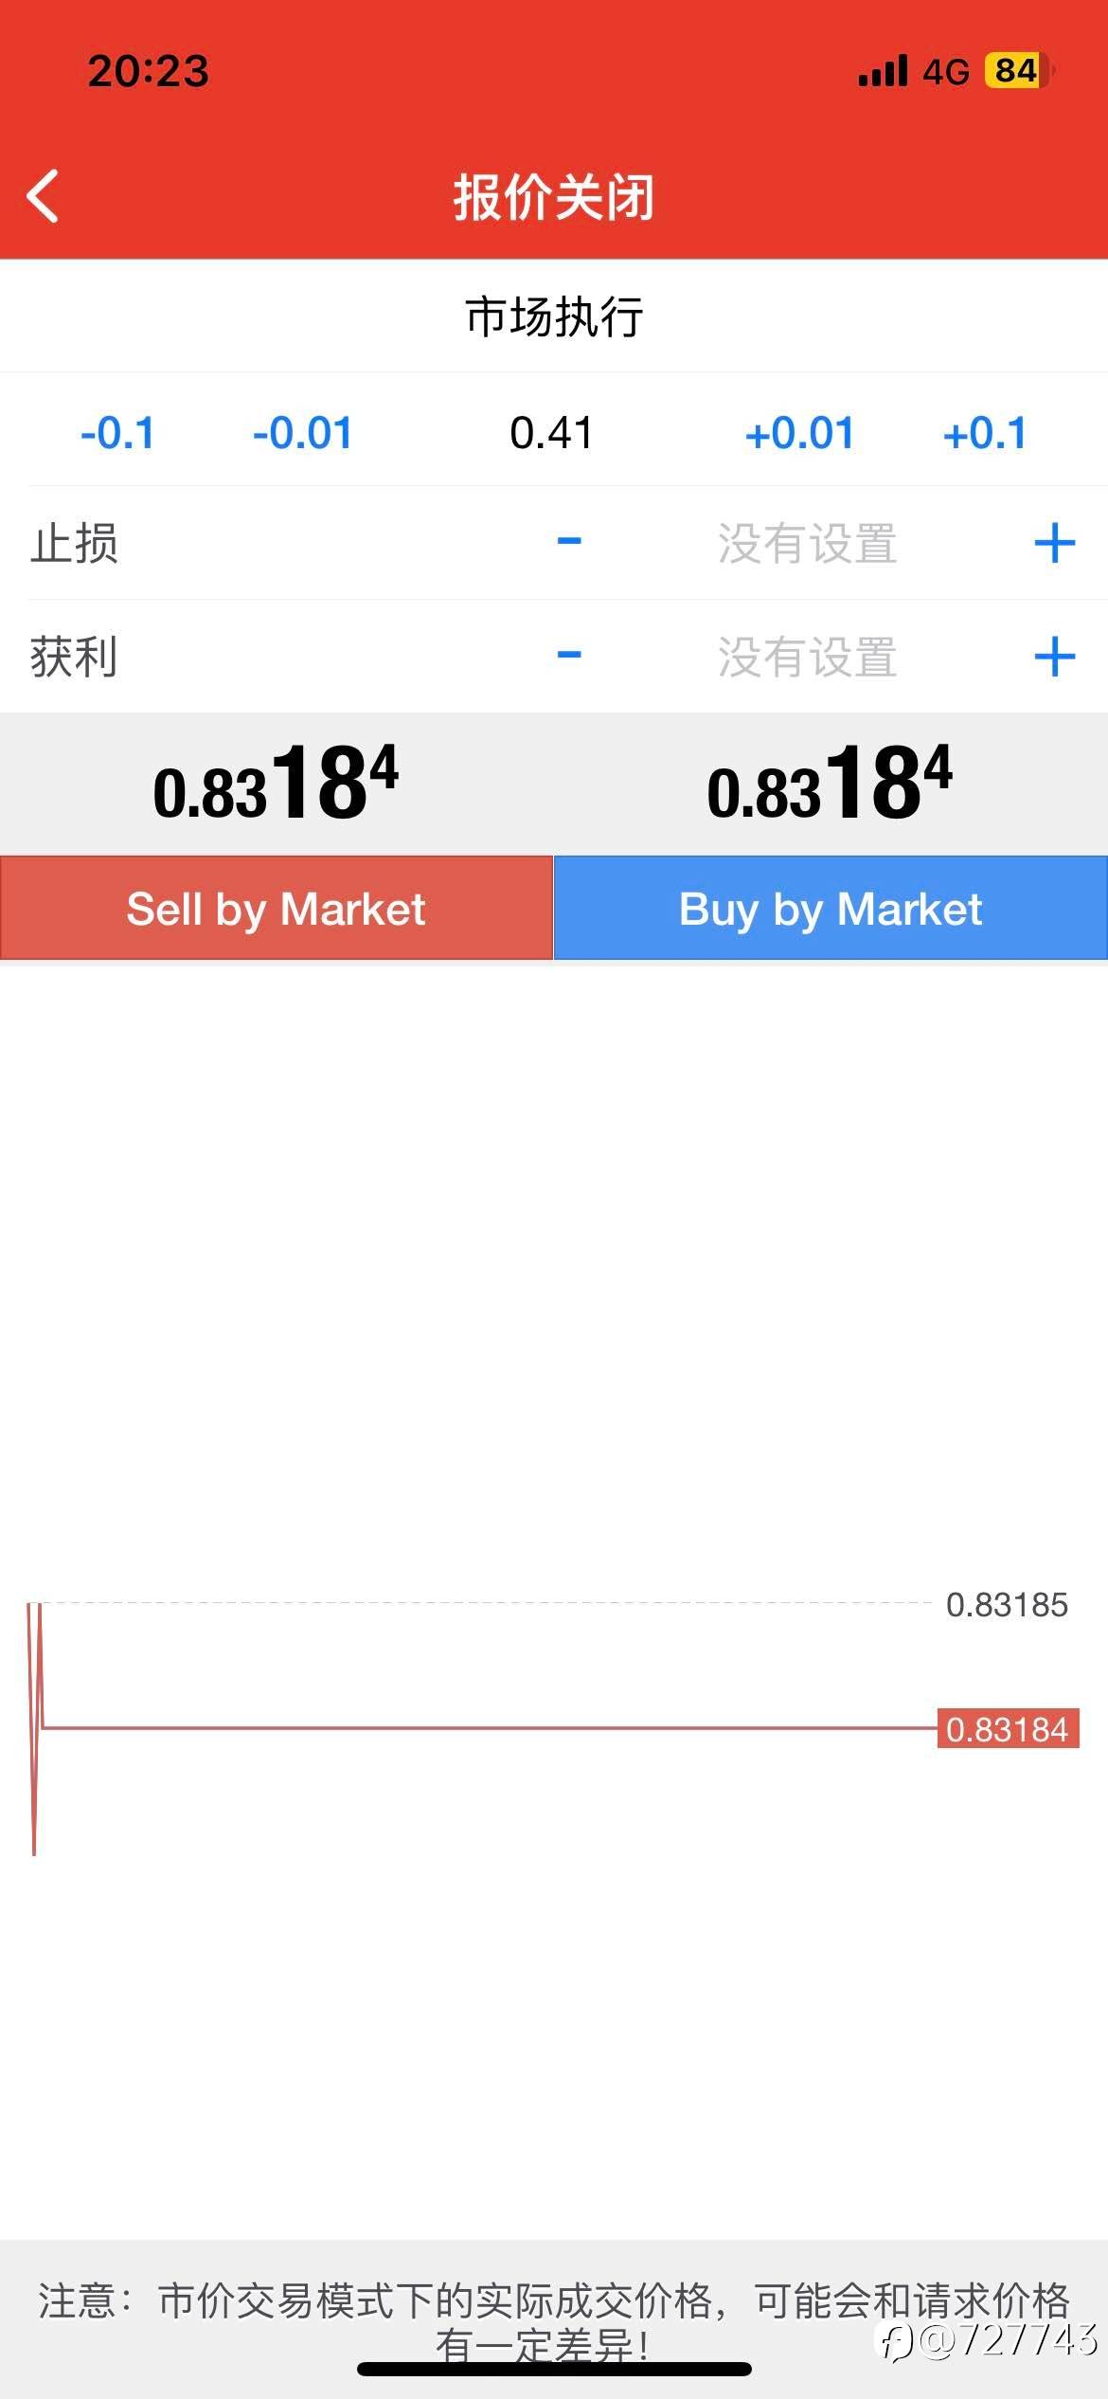Screen dimensions: 1108x2399
Task: Increase volume by 0.01
Action: [799, 434]
